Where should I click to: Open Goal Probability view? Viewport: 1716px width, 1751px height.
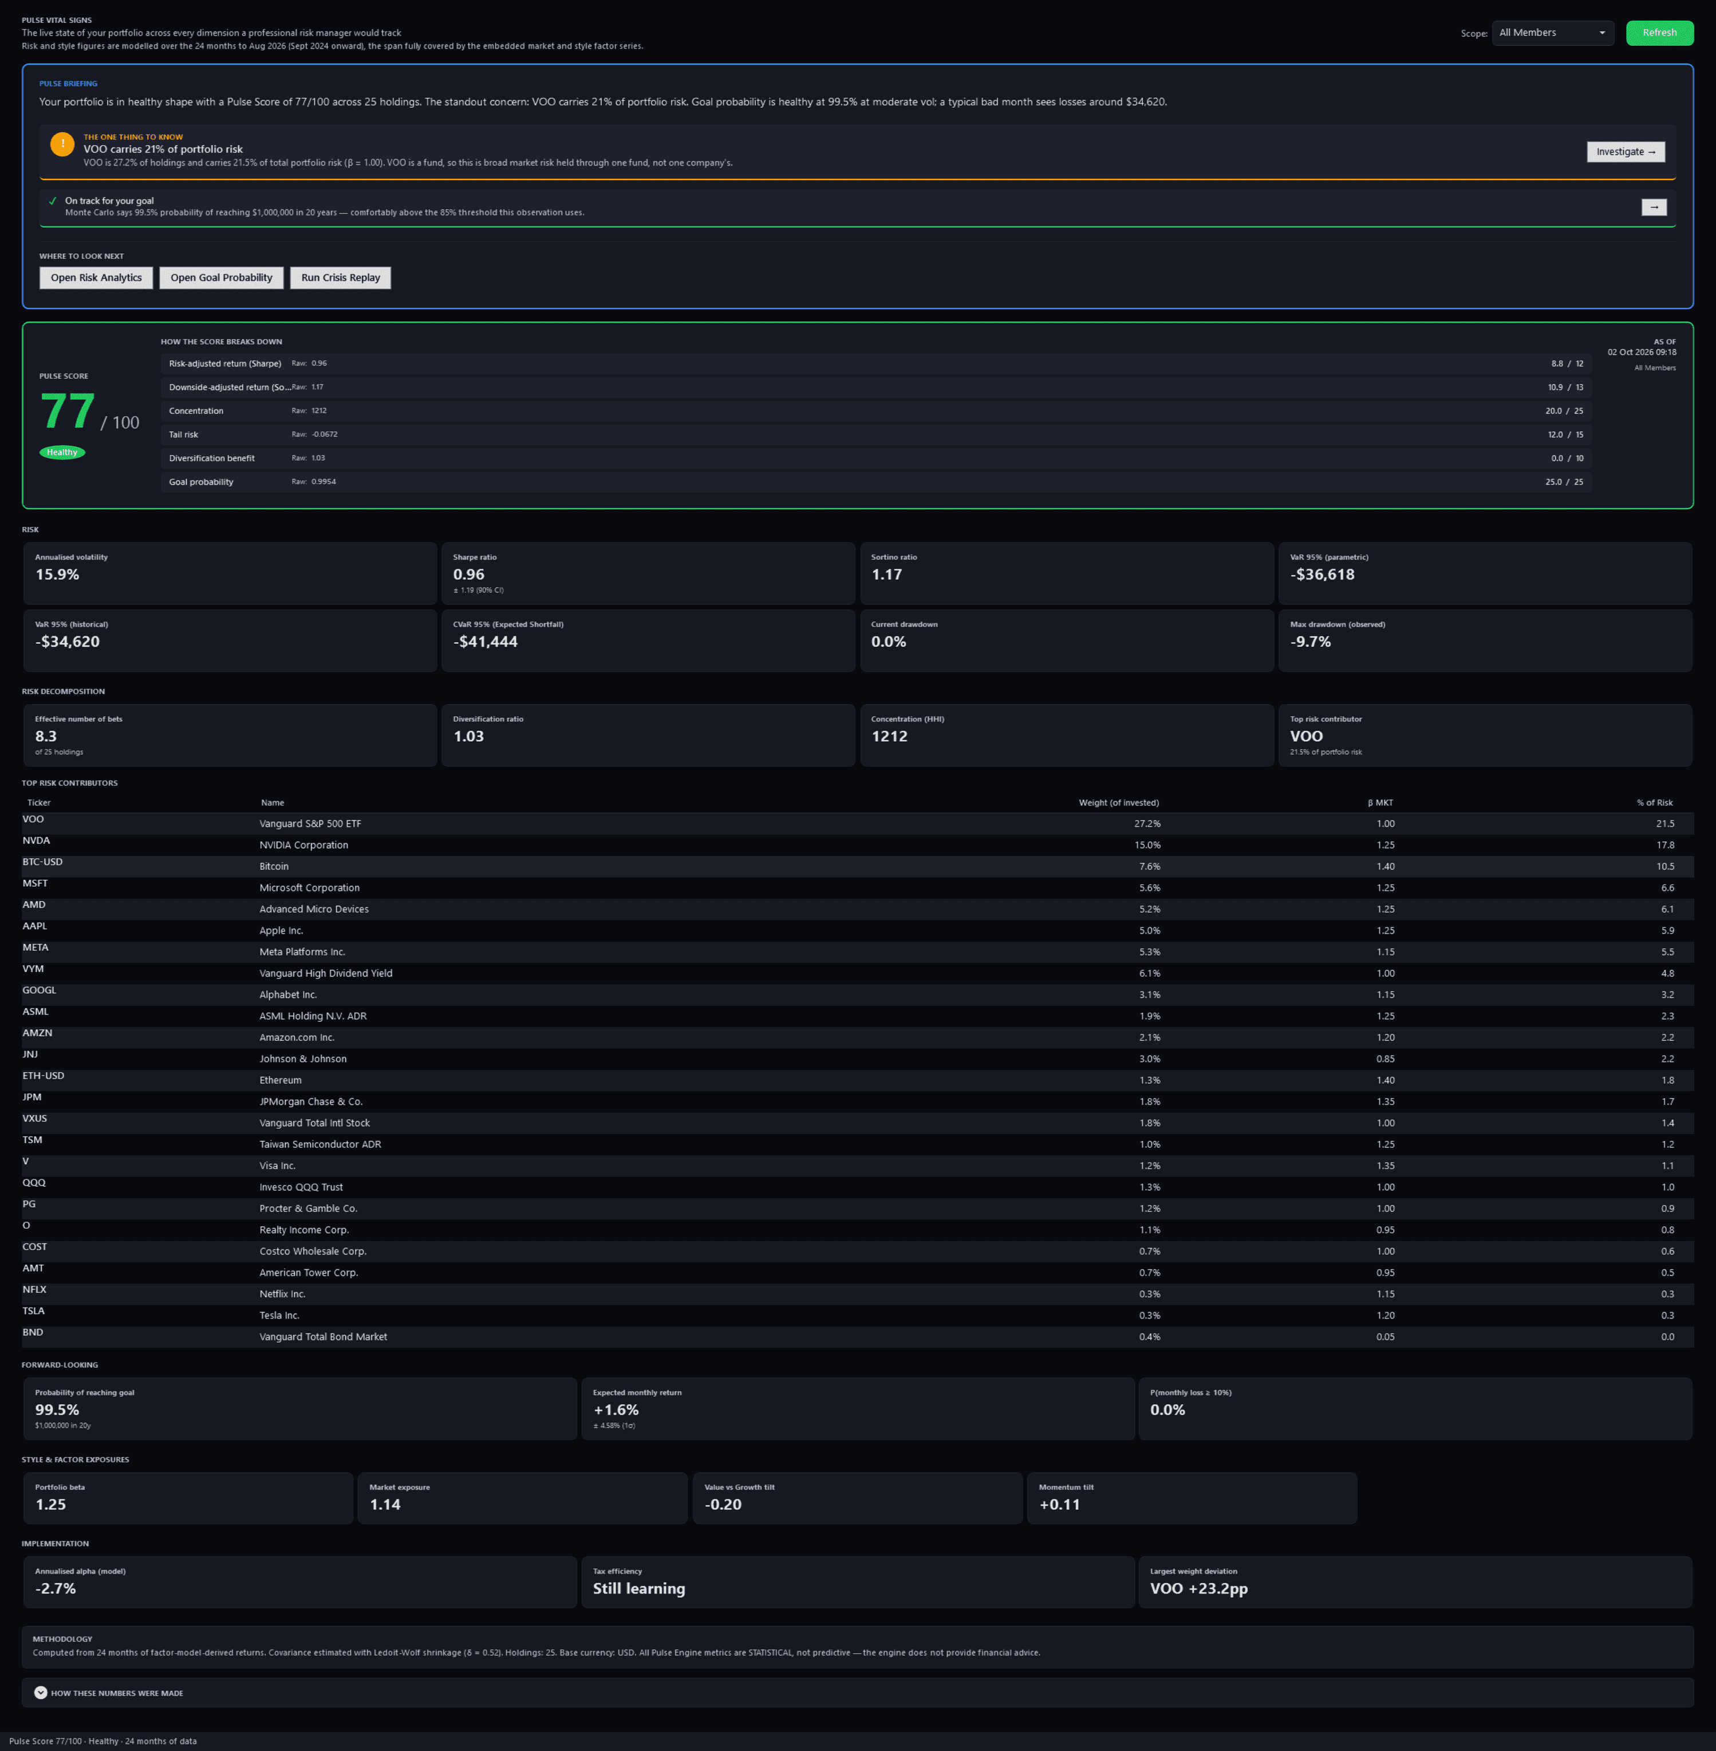[x=222, y=278]
